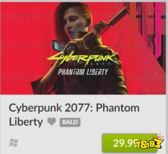The height and width of the screenshot is (154, 168).
Task: Click the word Liberty in title
Action: tap(26, 122)
